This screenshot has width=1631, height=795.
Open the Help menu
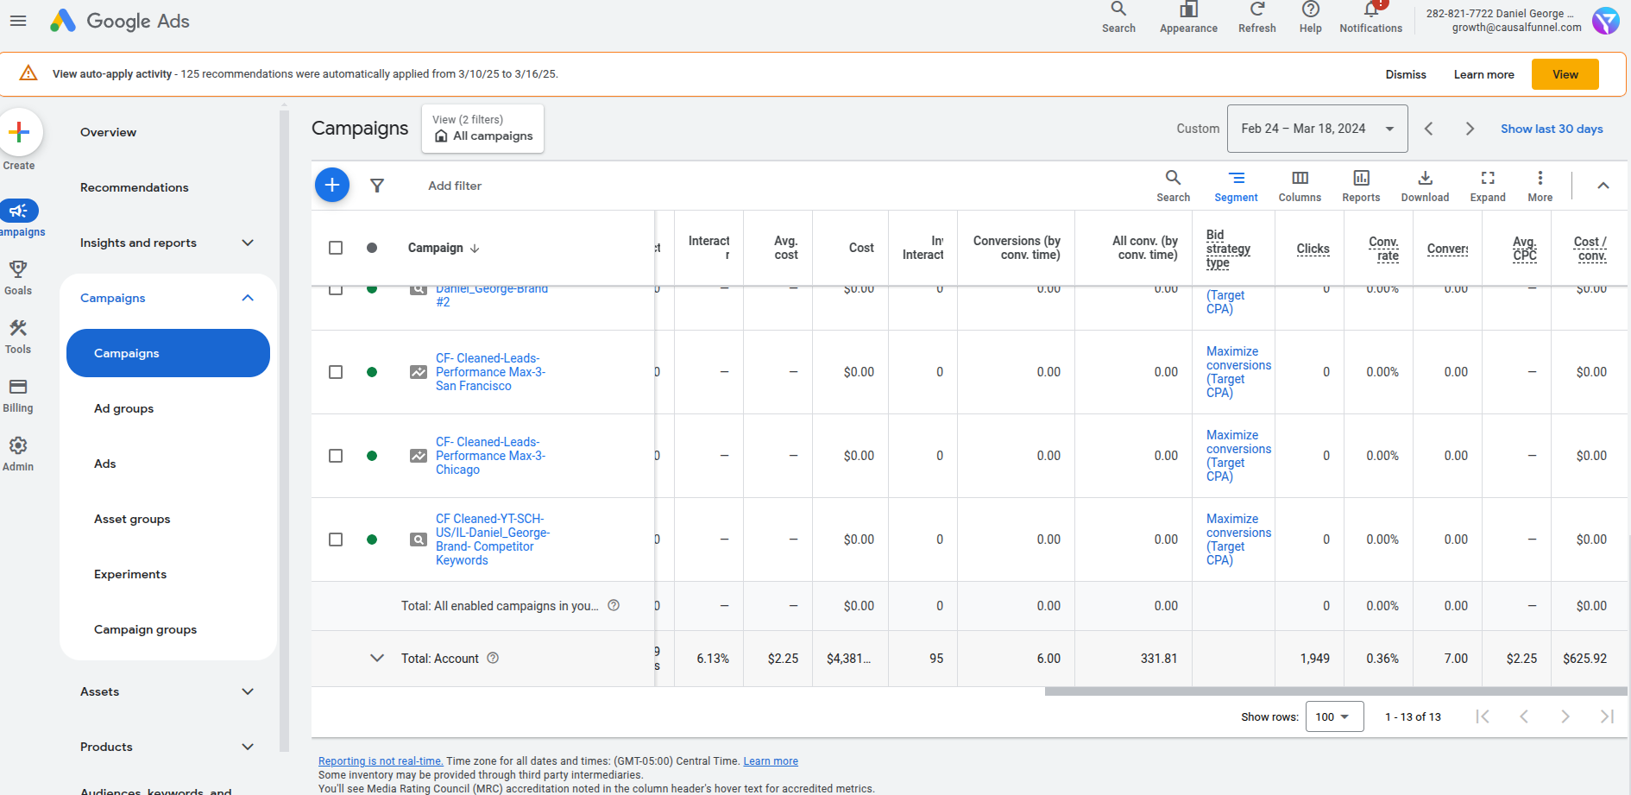click(x=1310, y=17)
